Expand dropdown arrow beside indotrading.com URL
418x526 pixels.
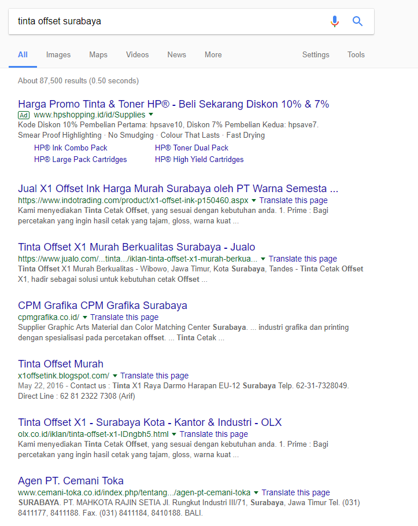pyautogui.click(x=254, y=200)
